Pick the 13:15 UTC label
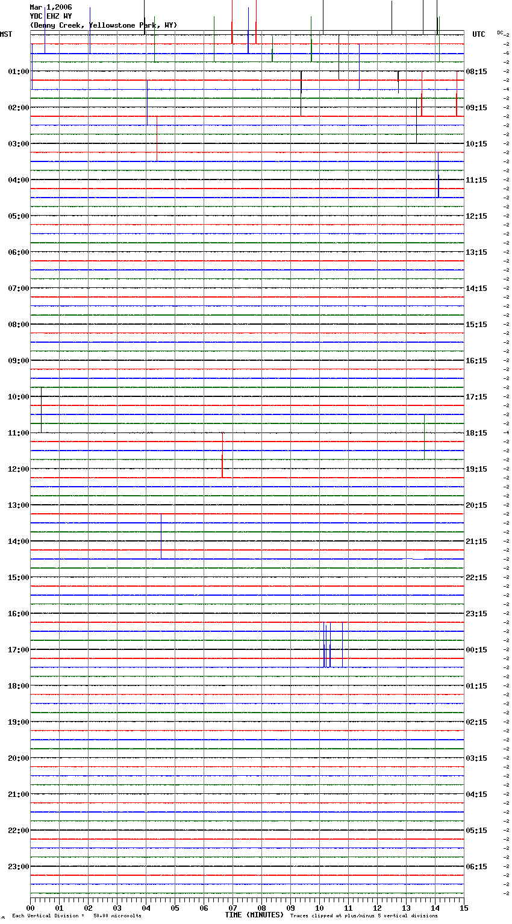 (x=476, y=252)
